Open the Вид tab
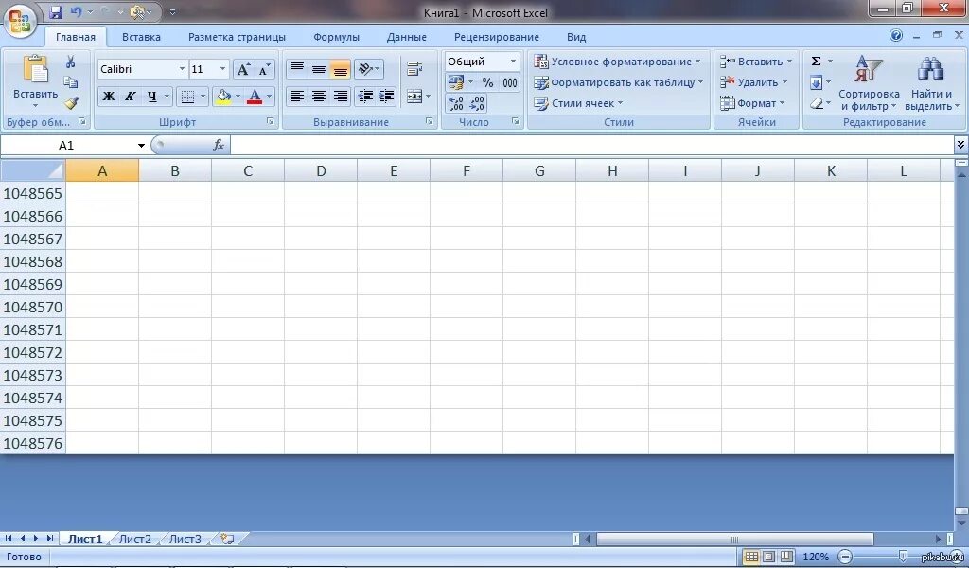969x568 pixels. [576, 37]
